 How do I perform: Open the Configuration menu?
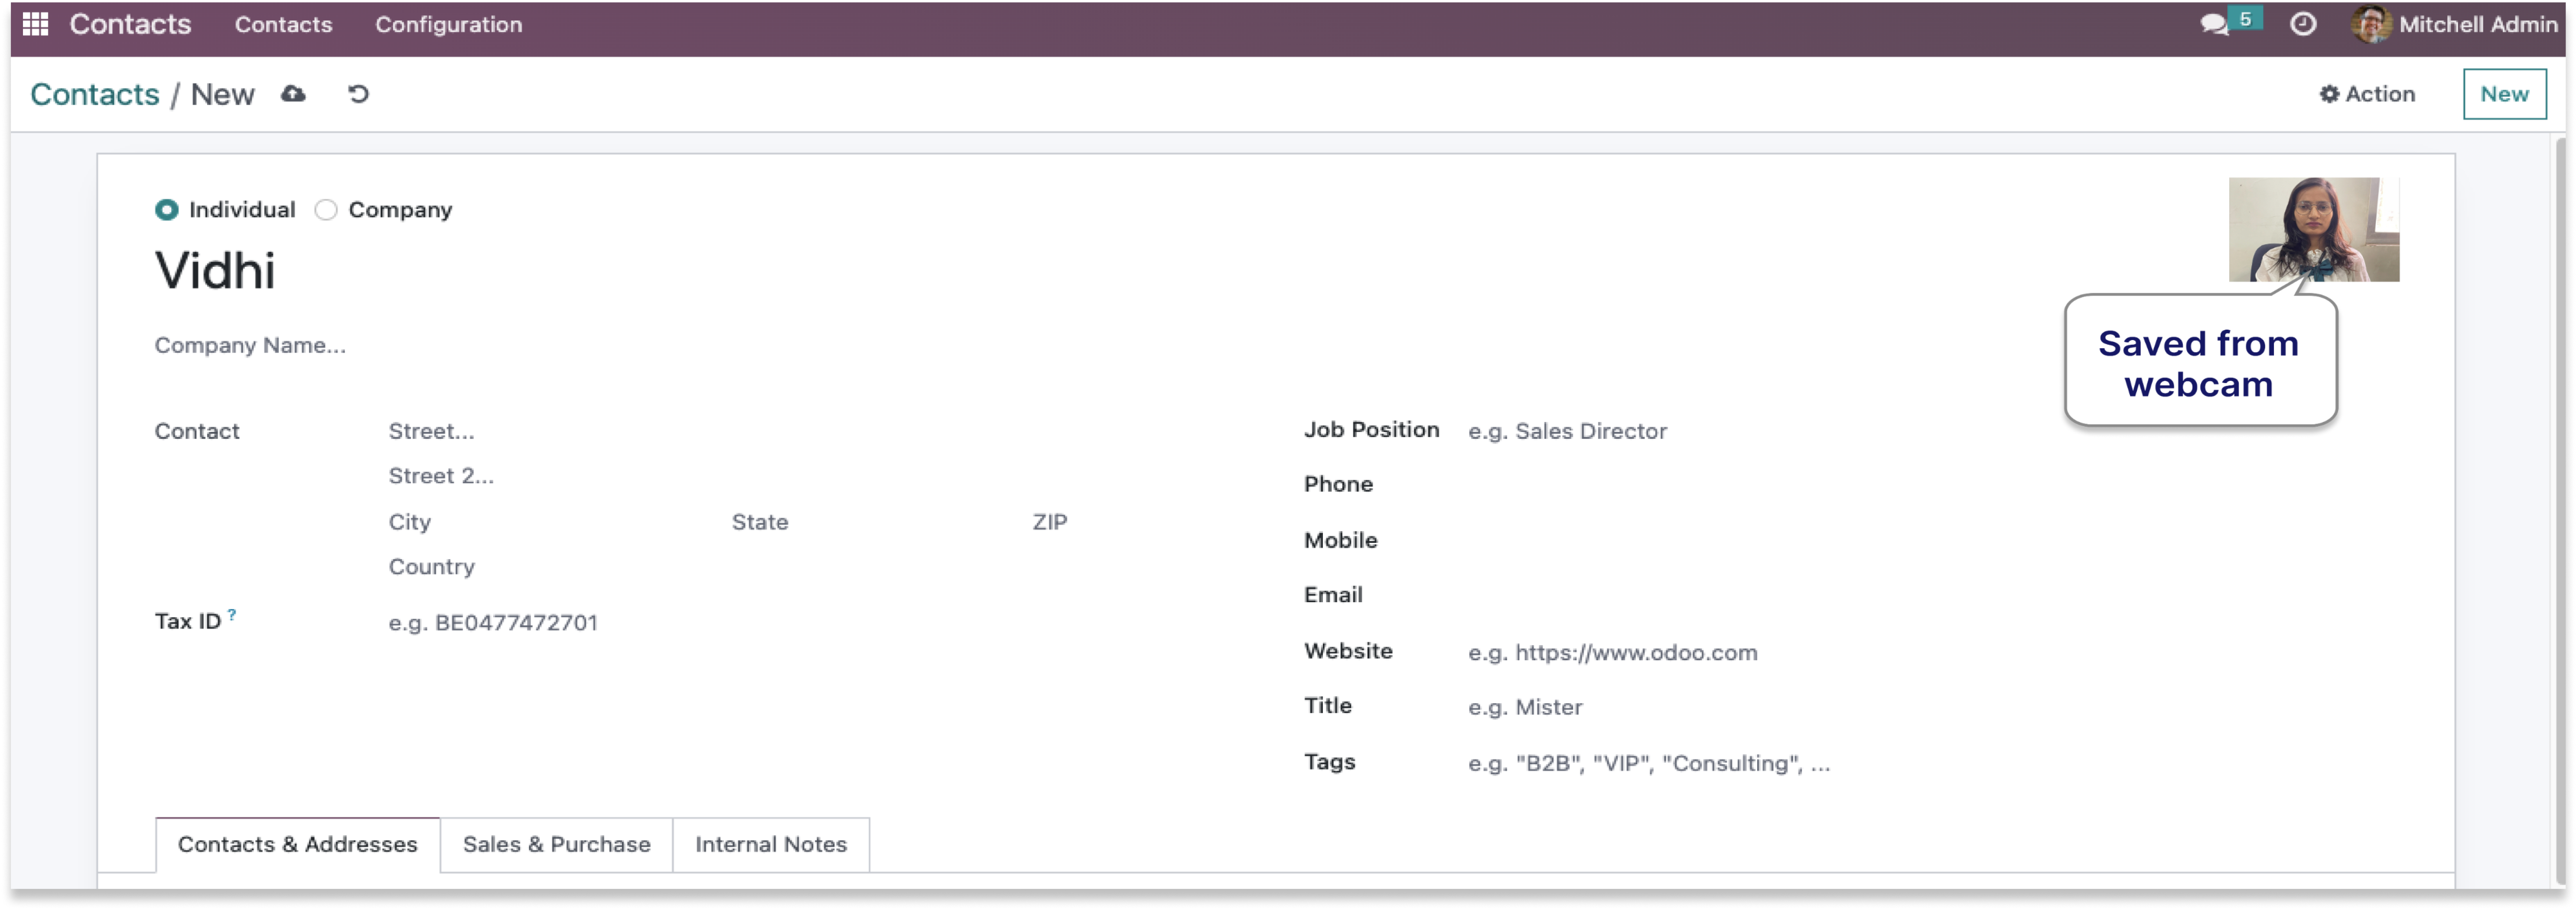448,24
